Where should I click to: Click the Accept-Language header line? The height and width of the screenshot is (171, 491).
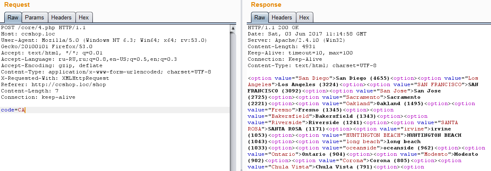pos(89,59)
